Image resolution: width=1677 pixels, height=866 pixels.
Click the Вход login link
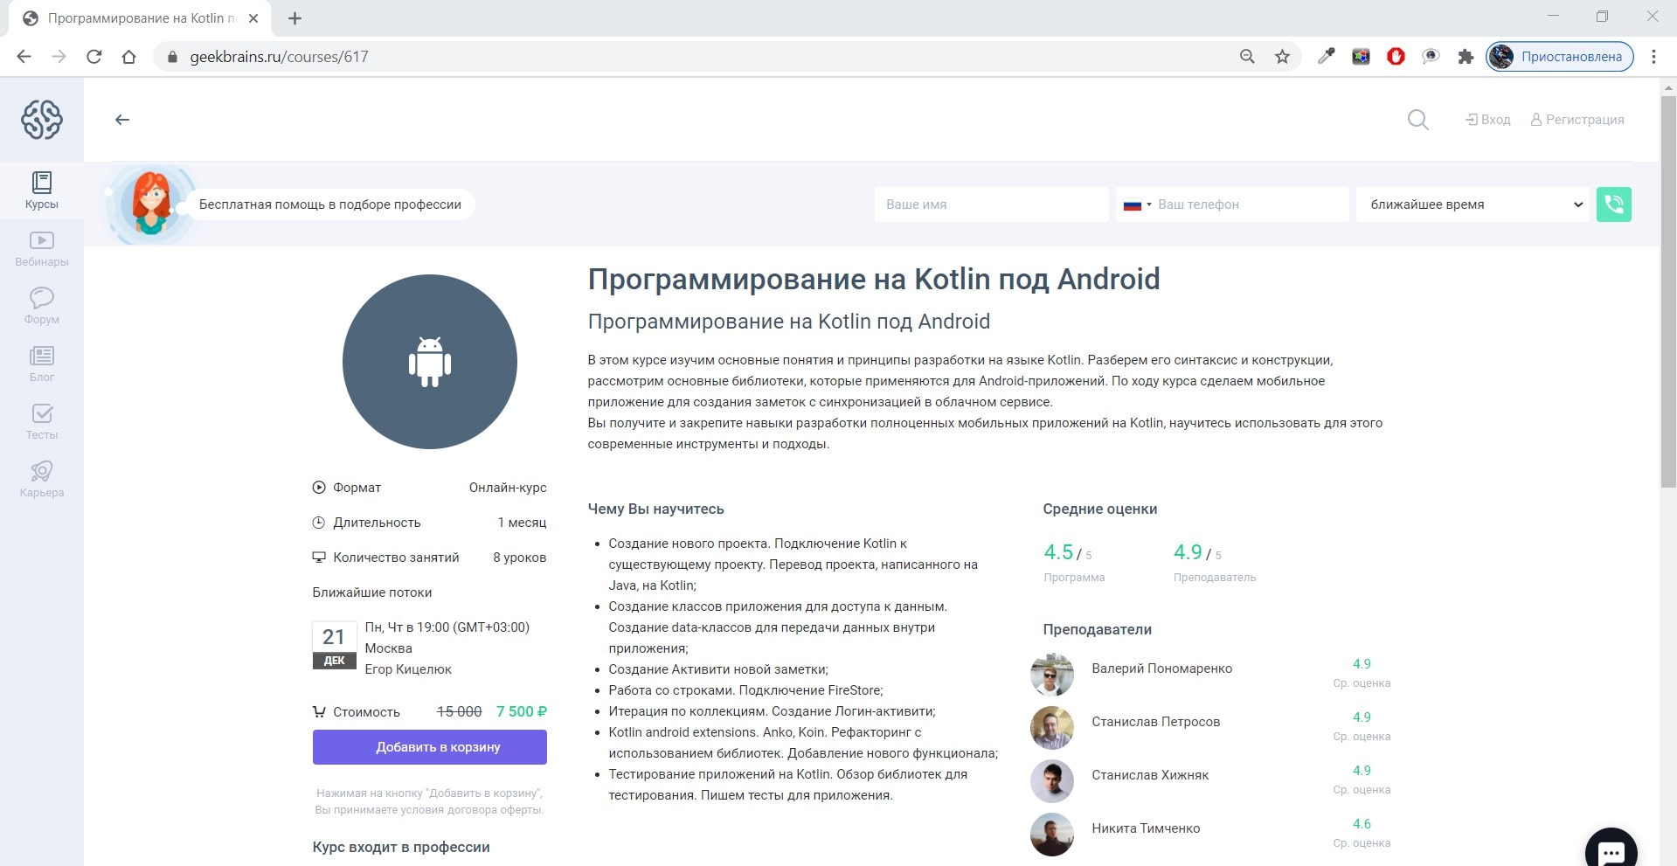1488,120
